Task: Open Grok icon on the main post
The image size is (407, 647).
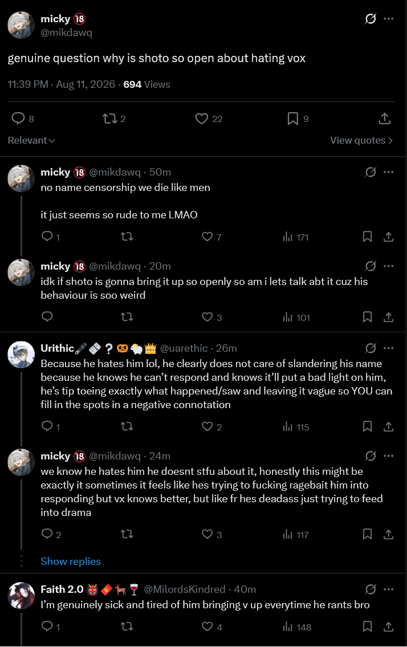Action: (371, 19)
